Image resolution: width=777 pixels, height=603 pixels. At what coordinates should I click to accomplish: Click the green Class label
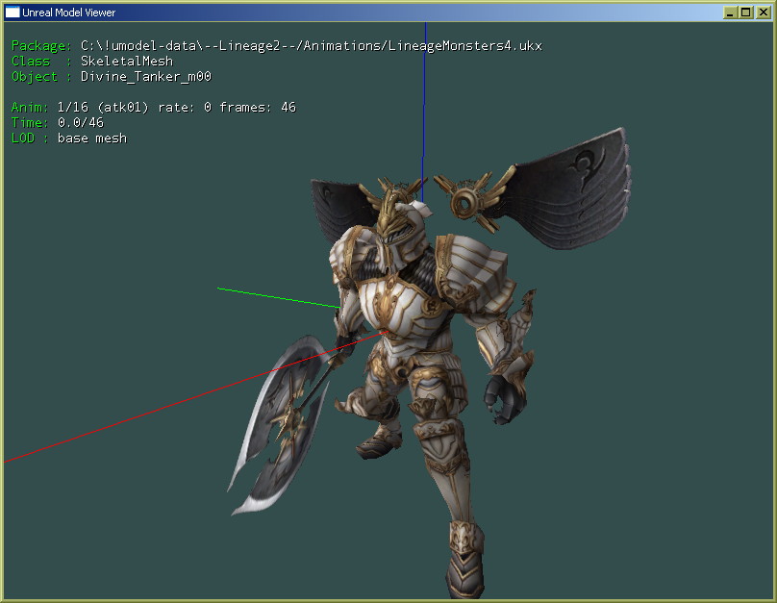click(x=31, y=62)
